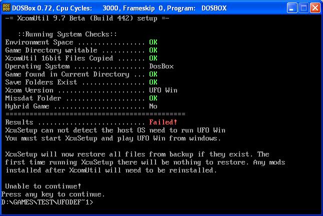Close the DOSBox window
Screen dimensions: 323x216
[x=315, y=8]
